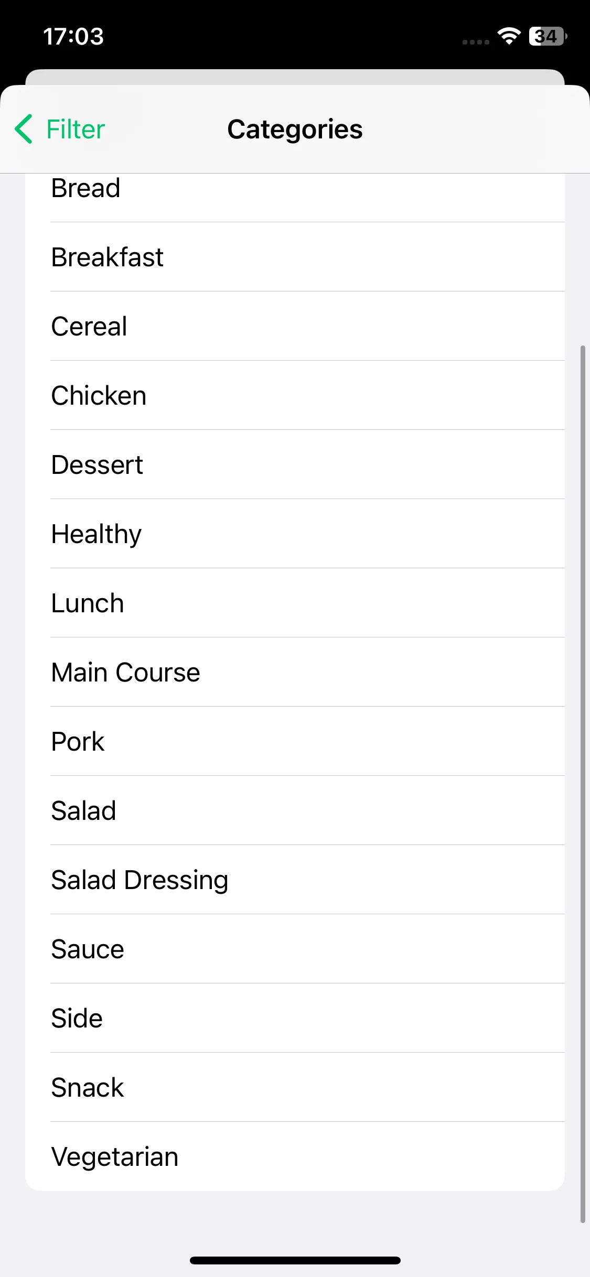Screen dimensions: 590x1277
Task: Tap the battery level indicator
Action: tap(548, 36)
